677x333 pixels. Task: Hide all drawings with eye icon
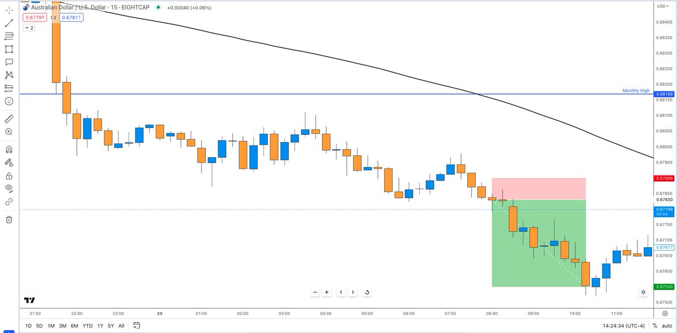point(8,188)
